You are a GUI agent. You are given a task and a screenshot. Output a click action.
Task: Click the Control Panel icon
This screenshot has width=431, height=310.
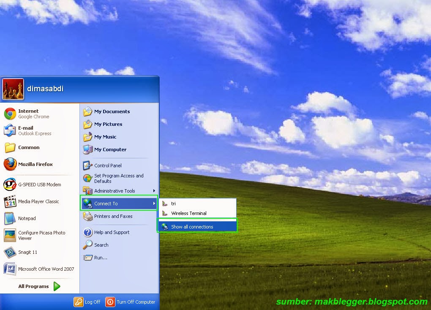pos(87,166)
